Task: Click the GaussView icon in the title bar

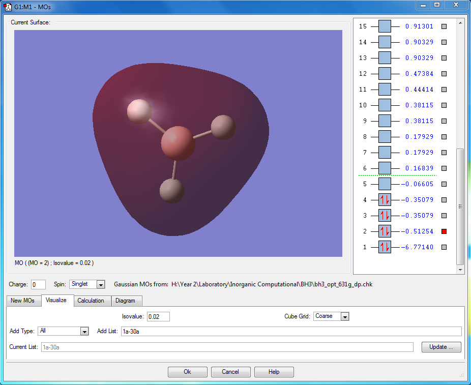Action: [8, 7]
